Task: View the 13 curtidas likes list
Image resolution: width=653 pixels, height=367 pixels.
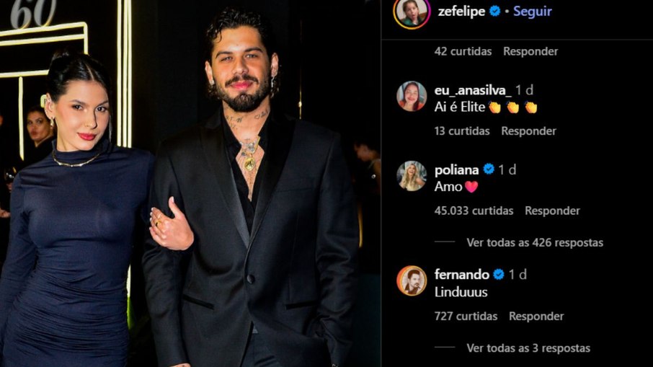Action: (x=462, y=131)
